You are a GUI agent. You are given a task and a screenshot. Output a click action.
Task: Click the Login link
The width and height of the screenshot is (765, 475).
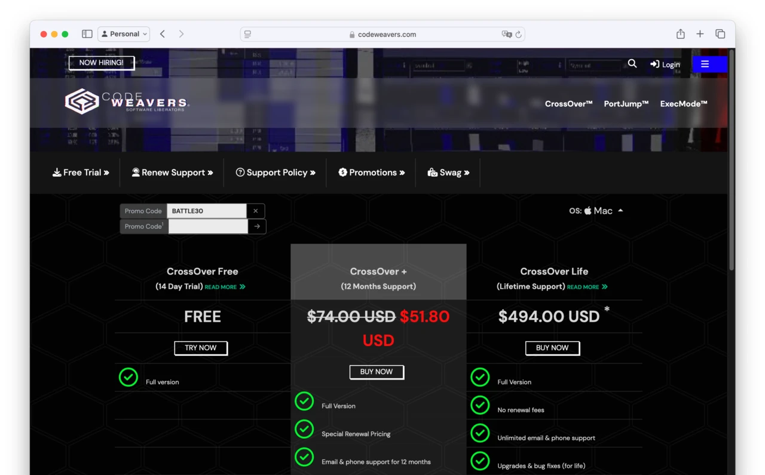[x=665, y=64]
